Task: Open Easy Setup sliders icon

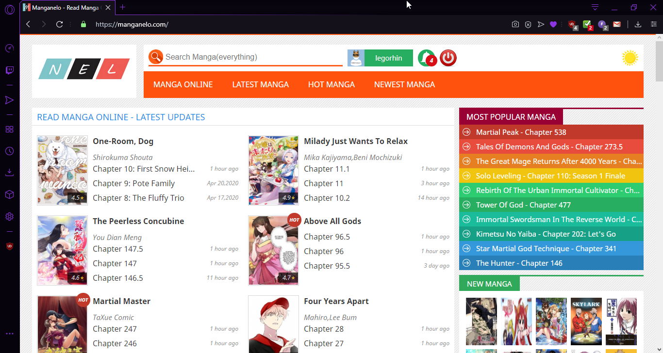Action: [x=653, y=24]
